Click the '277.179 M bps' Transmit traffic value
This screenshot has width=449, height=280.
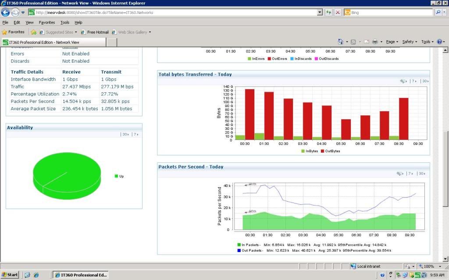pos(117,87)
